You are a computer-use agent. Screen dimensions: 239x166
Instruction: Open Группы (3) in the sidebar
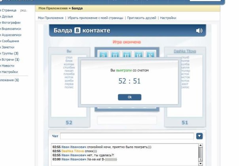pyautogui.click(x=9, y=53)
